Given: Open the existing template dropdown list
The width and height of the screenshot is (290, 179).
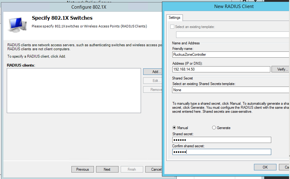Looking at the screenshot, I should [232, 35].
